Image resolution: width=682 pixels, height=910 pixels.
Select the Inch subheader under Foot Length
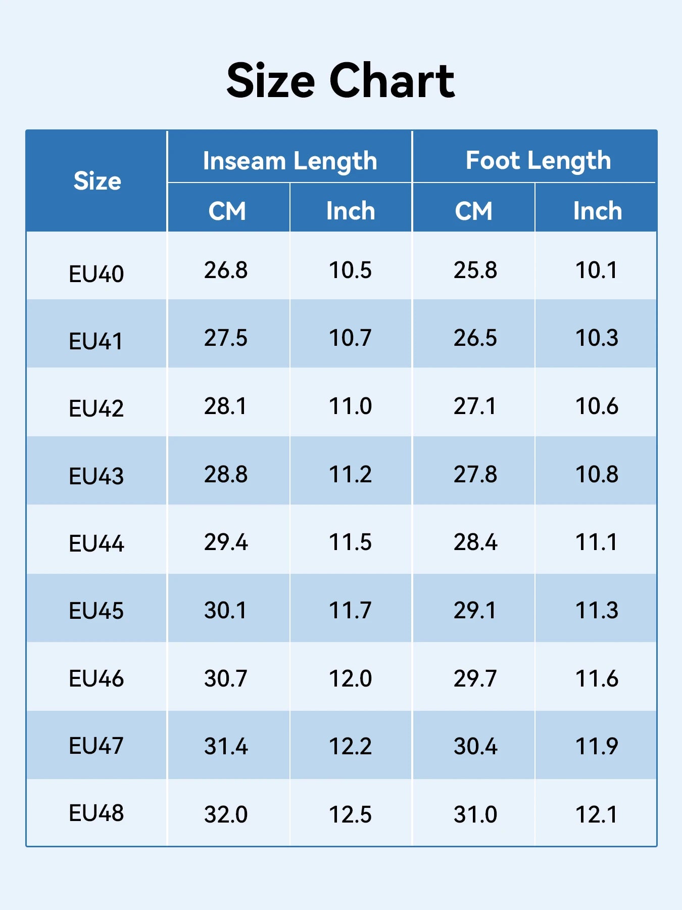[597, 211]
